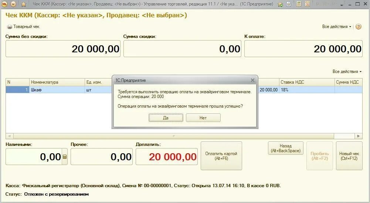
Task: Open the calculator icon in title bar
Action: pos(299,4)
